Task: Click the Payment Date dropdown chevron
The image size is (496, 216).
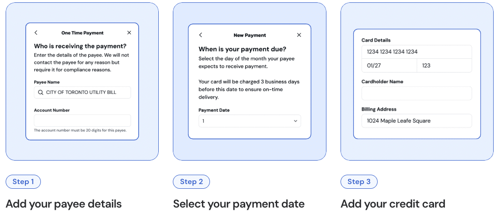Action: 295,121
